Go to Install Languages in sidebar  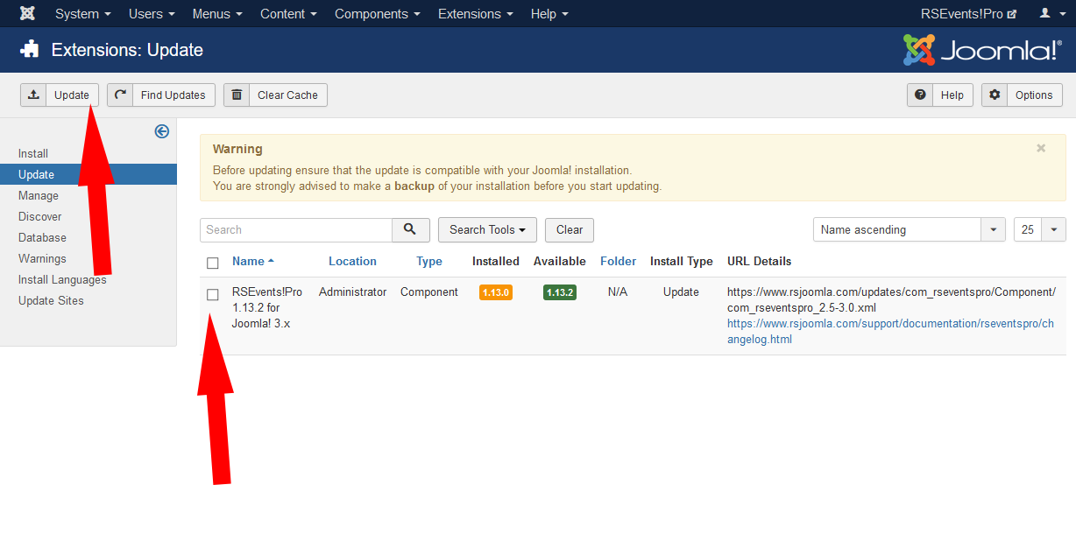pos(62,279)
